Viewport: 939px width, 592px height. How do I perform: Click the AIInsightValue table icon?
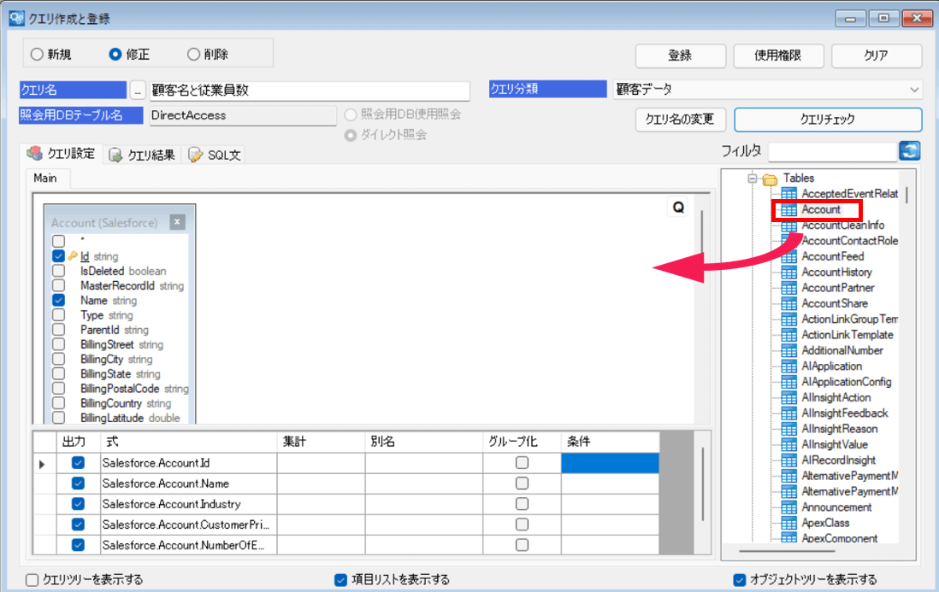pos(789,444)
